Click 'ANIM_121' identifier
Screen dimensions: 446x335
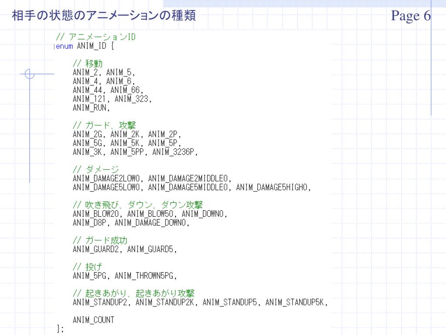89,99
